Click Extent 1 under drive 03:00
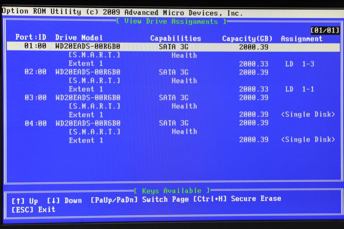Viewport: 344px width, 229px height. click(86, 115)
